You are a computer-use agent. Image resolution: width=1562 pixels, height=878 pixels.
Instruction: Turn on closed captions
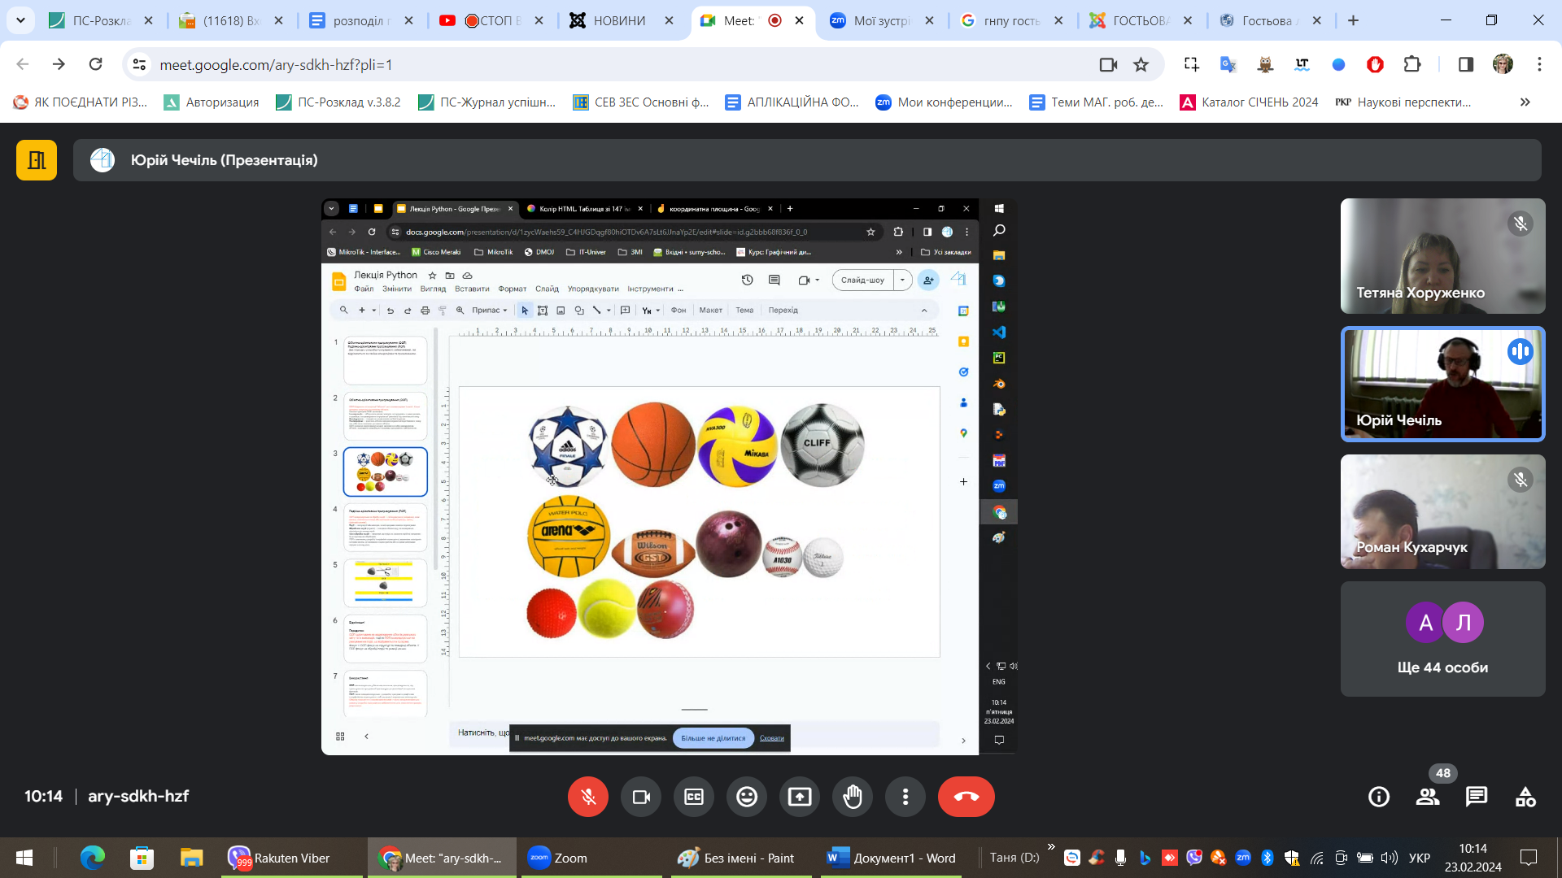(x=694, y=797)
